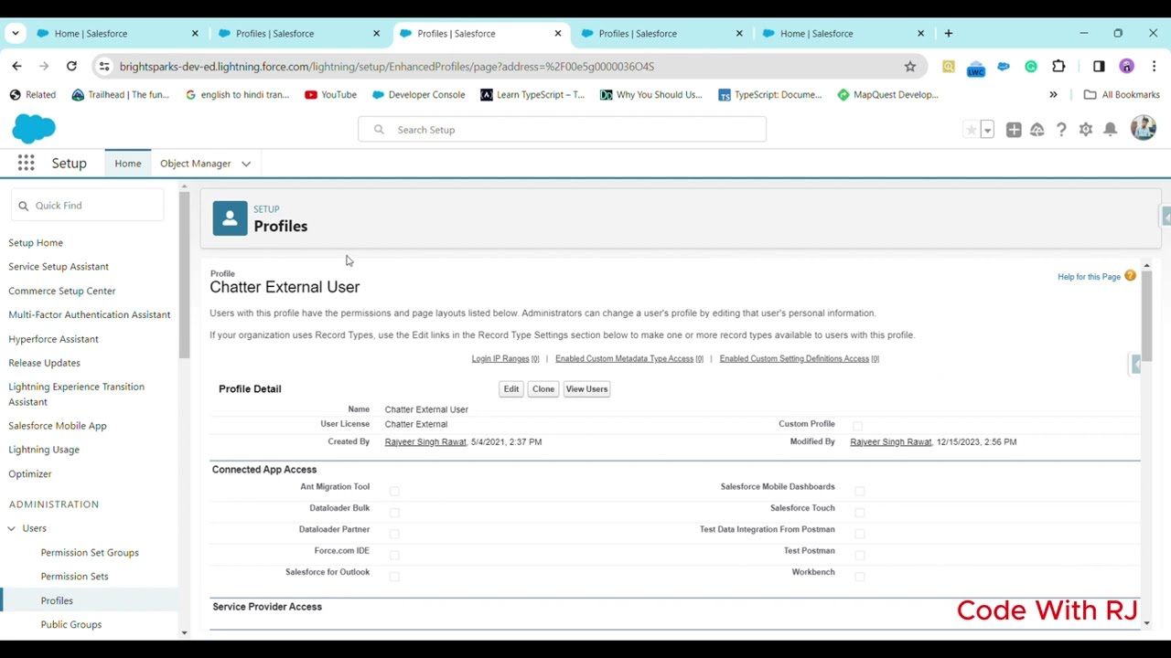Open the Trailhead guidance icon in header
Image resolution: width=1171 pixels, height=658 pixels.
1037,130
